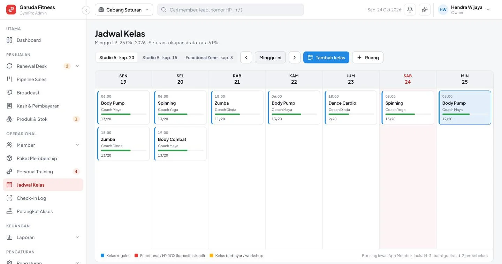The width and height of the screenshot is (502, 264).
Task: Switch to the Studio A · kap. 20 tab
Action: [117, 58]
